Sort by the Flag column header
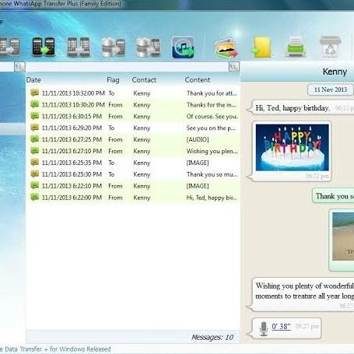The width and height of the screenshot is (354, 354). 113,80
